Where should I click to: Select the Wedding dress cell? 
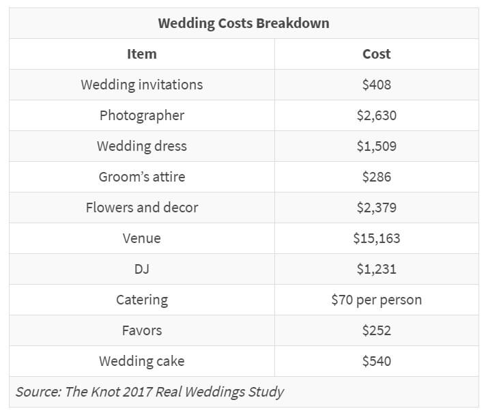pos(142,146)
